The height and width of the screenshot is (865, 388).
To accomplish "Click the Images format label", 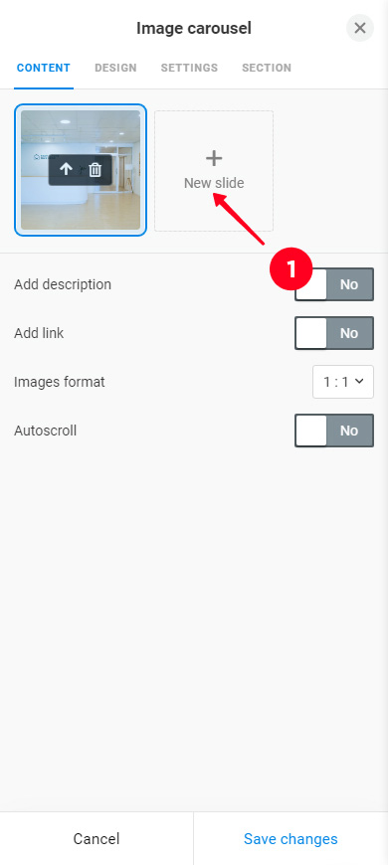I will tap(60, 382).
